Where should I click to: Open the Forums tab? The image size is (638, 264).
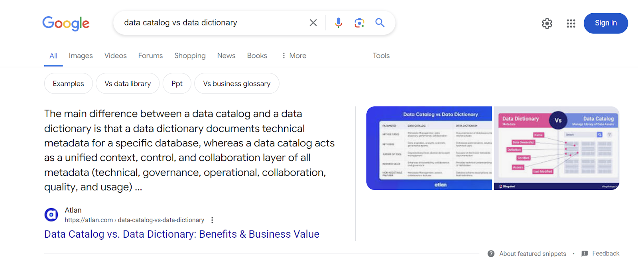tap(150, 56)
